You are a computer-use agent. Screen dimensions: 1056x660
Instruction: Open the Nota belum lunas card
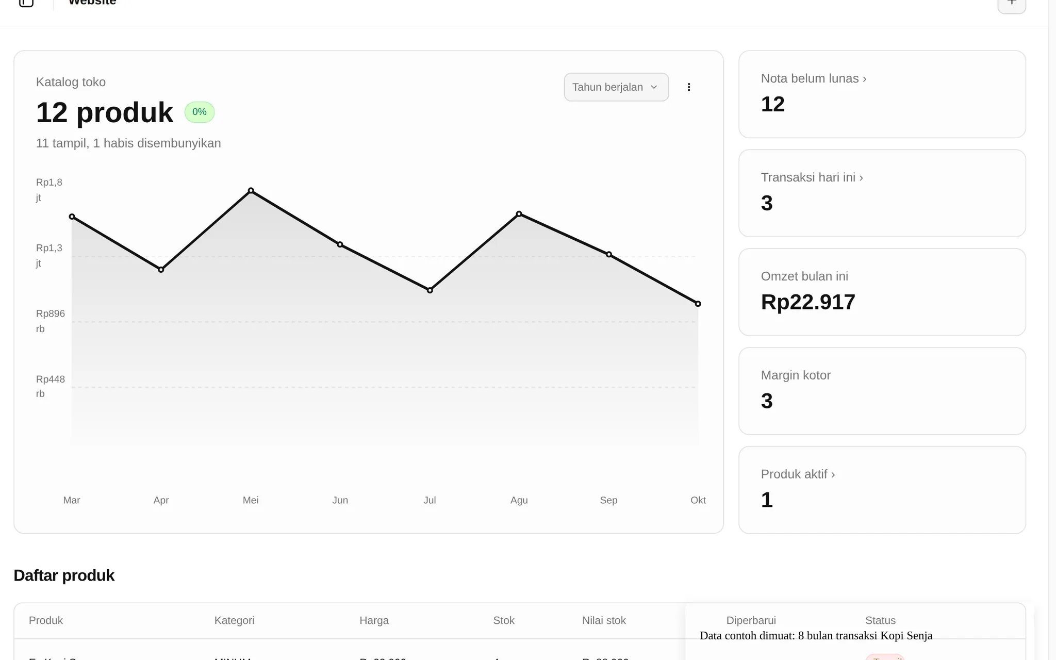coord(882,94)
